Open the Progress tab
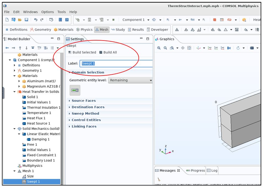This screenshot has height=188, width=264. click(196, 171)
